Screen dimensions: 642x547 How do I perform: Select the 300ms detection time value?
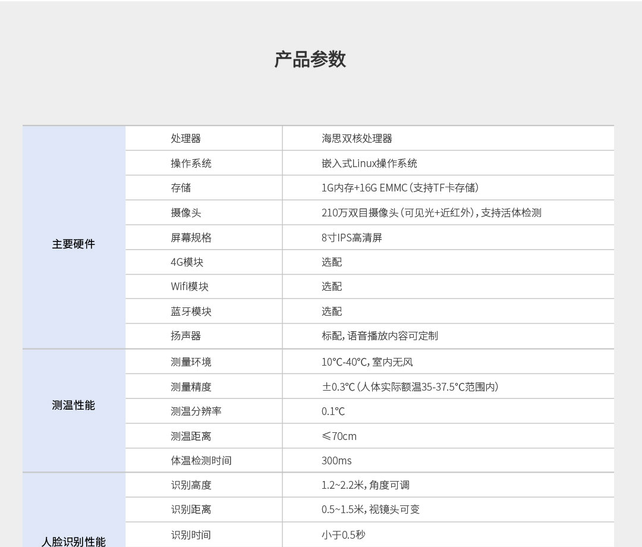[336, 461]
